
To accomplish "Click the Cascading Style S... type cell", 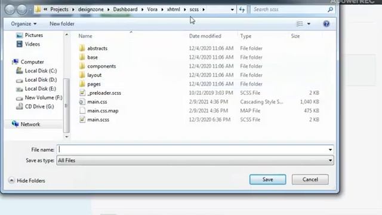I will click(261, 102).
